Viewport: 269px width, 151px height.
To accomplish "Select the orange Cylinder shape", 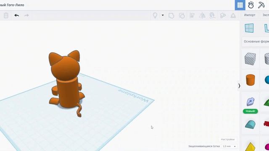I will (x=251, y=80).
